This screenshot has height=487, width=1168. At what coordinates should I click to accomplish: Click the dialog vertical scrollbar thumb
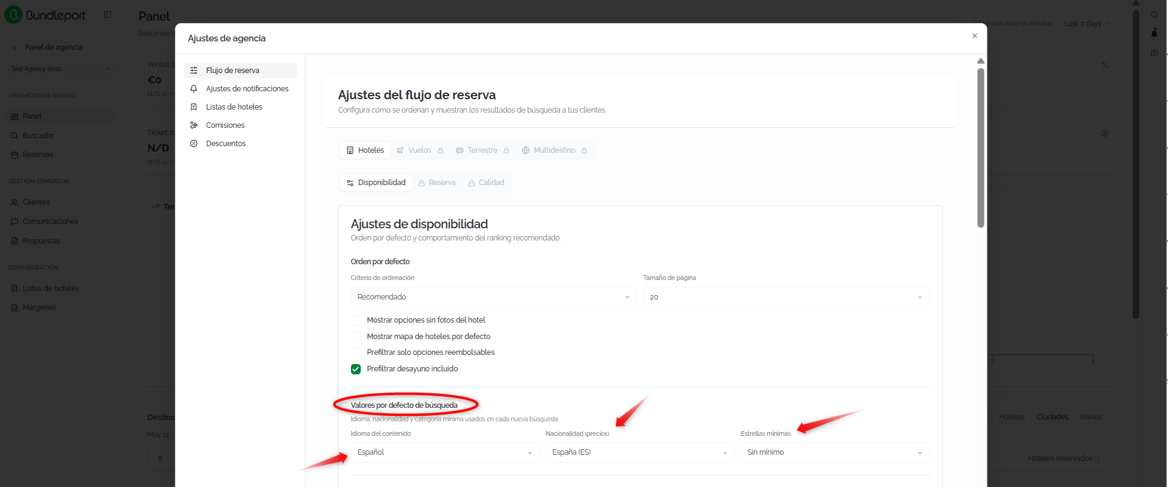point(981,148)
